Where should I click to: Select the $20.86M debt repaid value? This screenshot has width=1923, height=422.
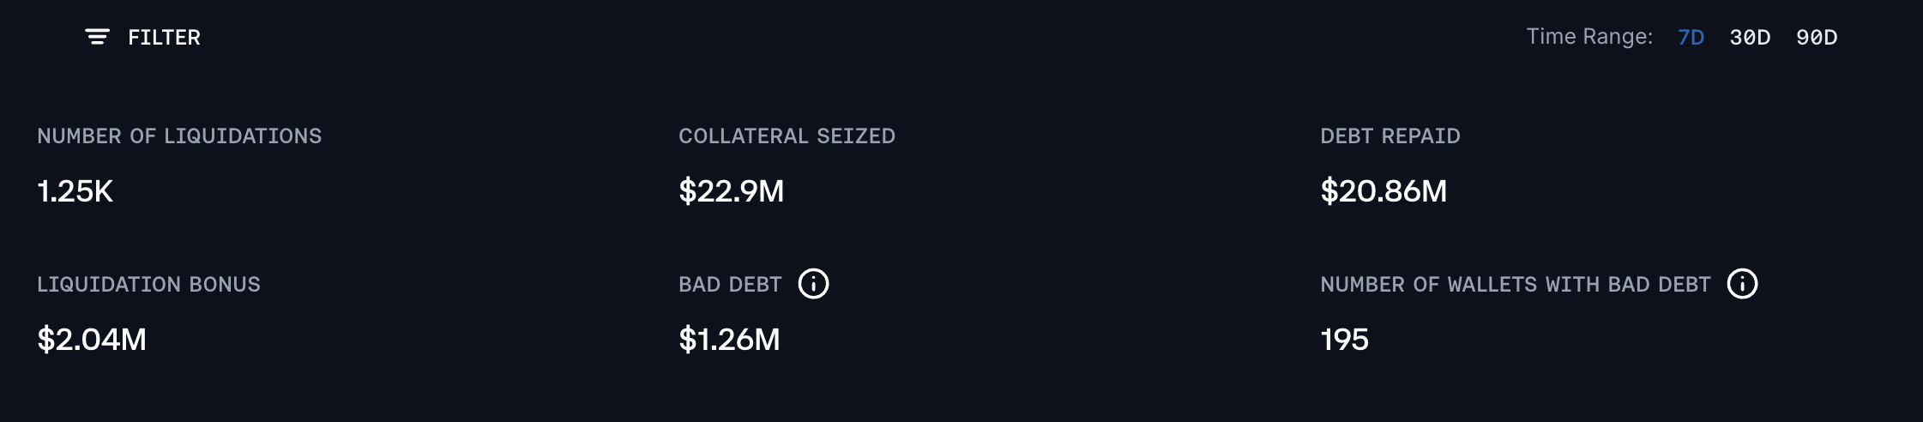(x=1383, y=191)
